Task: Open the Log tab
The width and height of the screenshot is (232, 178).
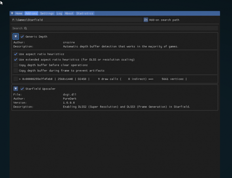Action: pyautogui.click(x=59, y=13)
